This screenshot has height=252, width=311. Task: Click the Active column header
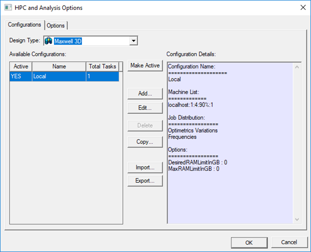point(21,67)
